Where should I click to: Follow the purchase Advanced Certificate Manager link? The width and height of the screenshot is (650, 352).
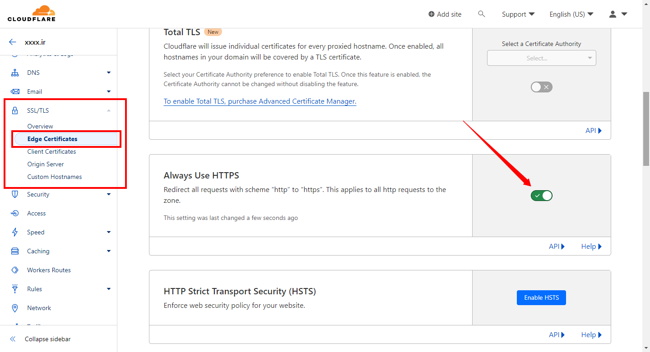click(x=260, y=101)
